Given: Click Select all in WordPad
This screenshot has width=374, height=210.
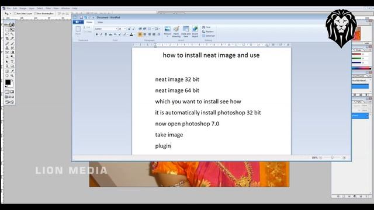Looking at the screenshot, I should tap(208, 36).
